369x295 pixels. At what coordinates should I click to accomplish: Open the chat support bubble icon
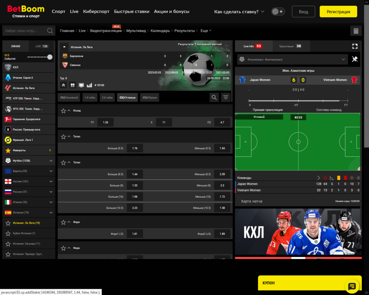point(352,286)
